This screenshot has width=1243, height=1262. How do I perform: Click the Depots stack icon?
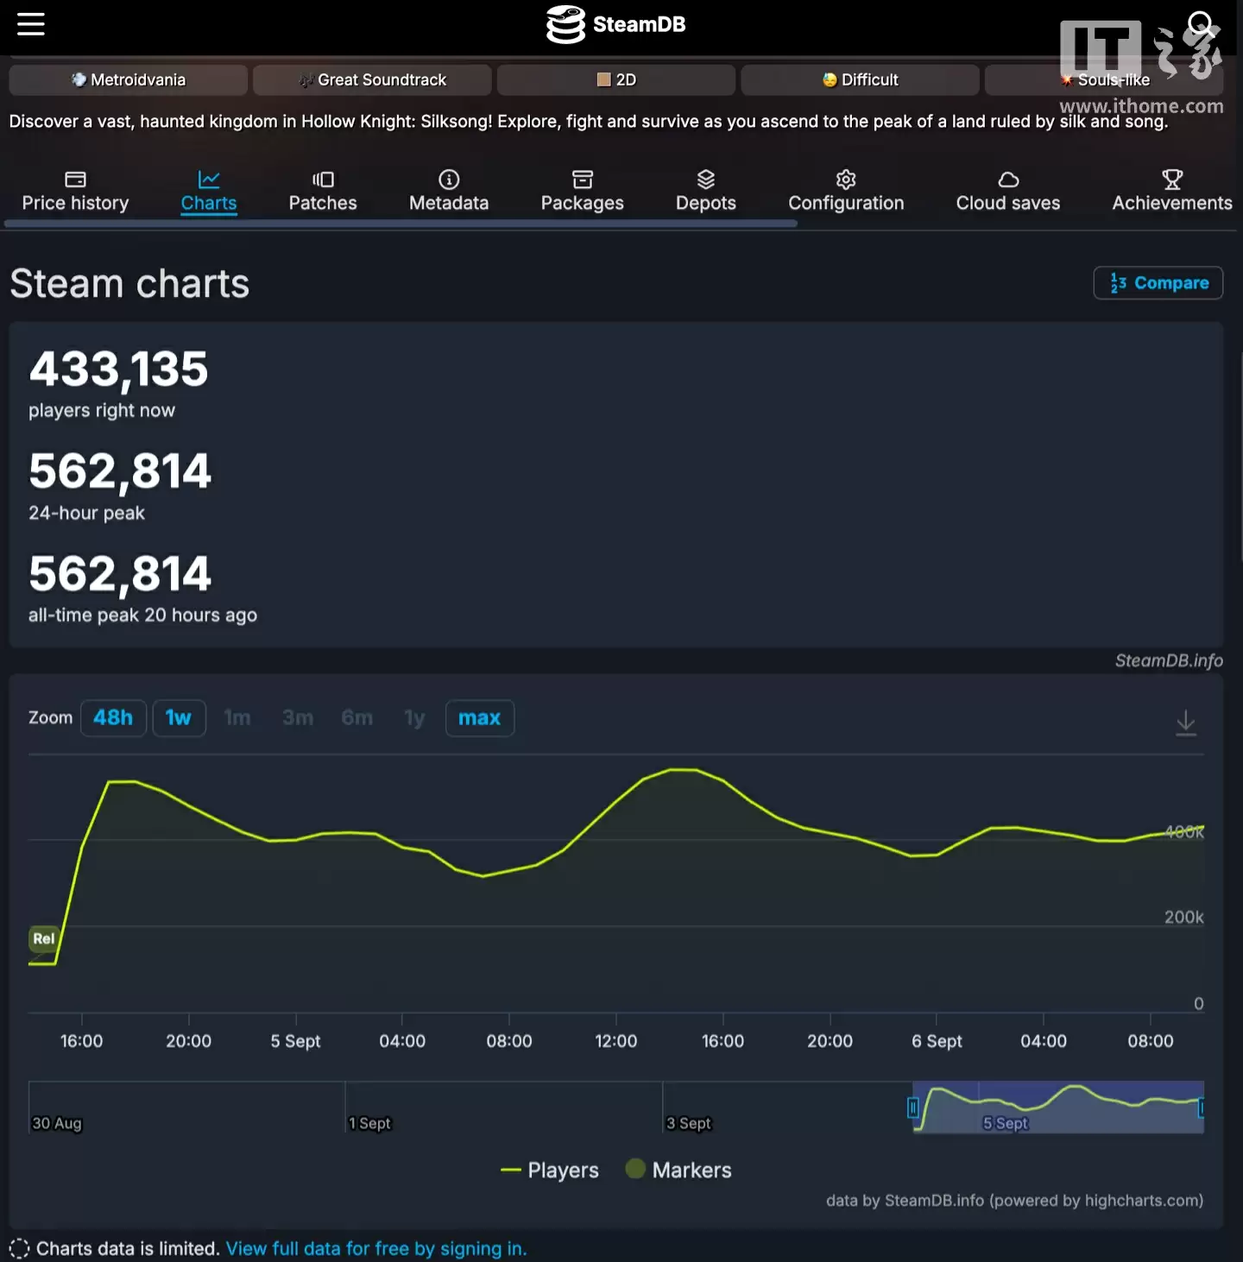(x=705, y=180)
